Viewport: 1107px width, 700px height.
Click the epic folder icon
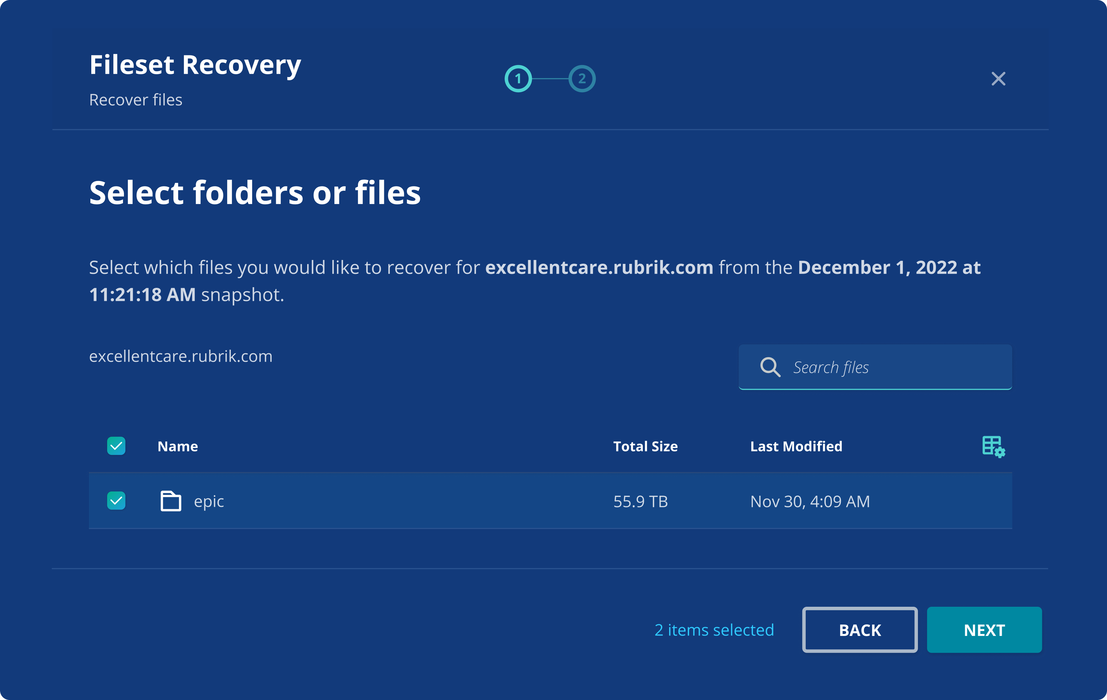[171, 501]
